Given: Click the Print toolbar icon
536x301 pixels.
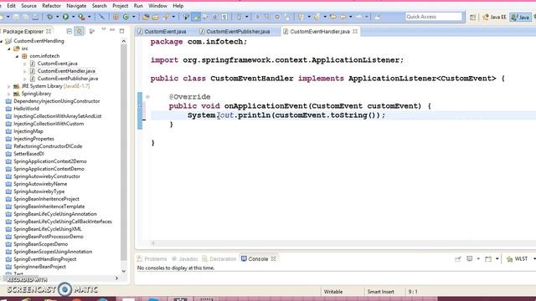Looking at the screenshot, I should click(35, 17).
